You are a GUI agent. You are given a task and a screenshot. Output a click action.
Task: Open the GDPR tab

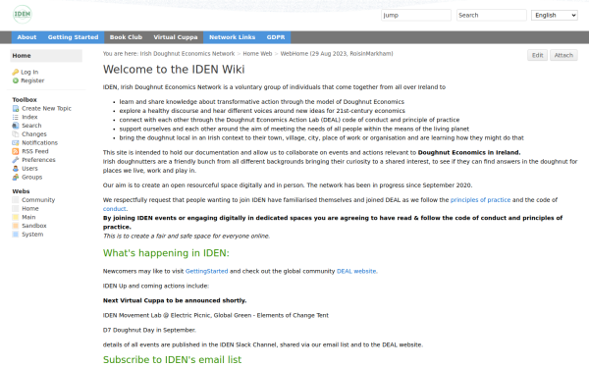point(276,37)
